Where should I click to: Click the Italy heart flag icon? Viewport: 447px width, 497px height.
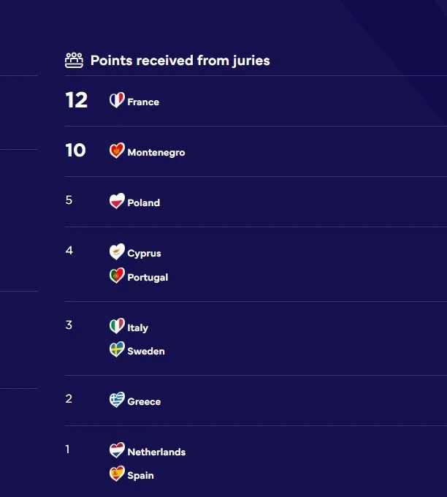[117, 325]
